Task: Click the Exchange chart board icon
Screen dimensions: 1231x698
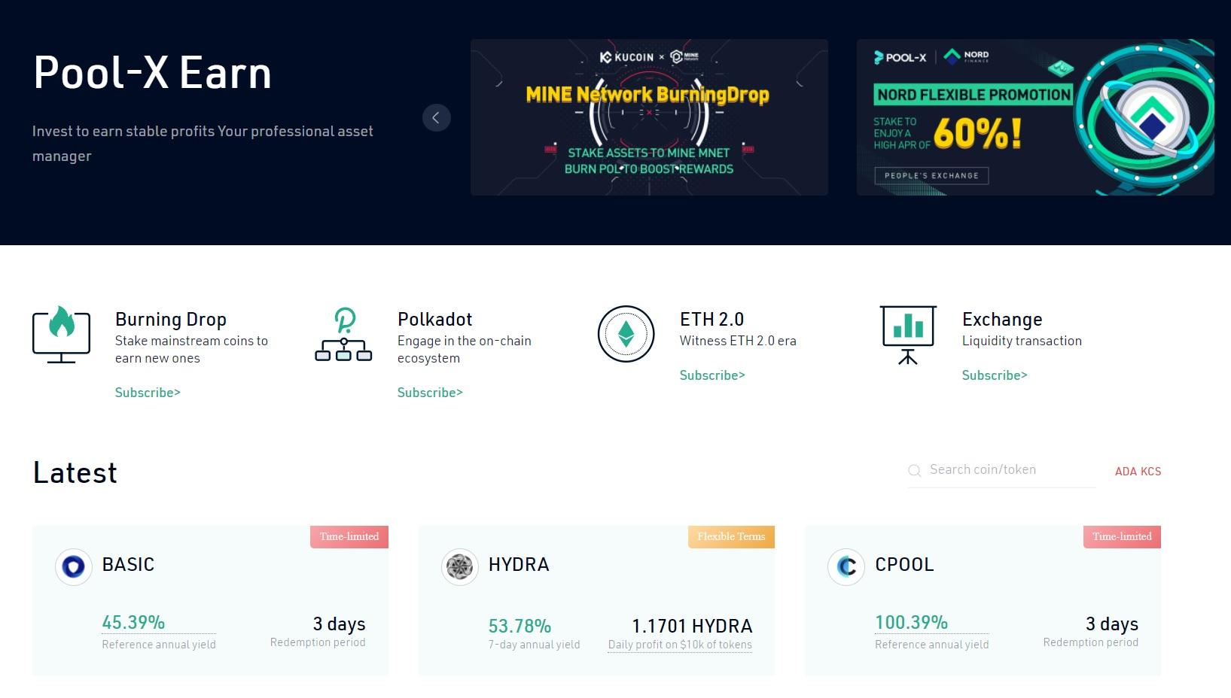Action: (908, 335)
